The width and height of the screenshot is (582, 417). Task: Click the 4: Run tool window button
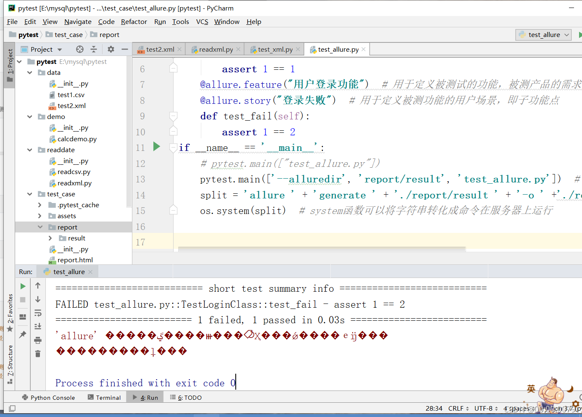(145, 398)
